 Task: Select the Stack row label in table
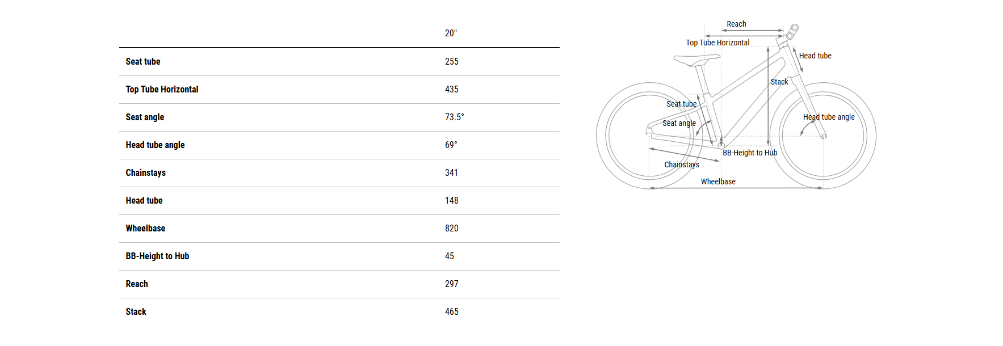136,311
